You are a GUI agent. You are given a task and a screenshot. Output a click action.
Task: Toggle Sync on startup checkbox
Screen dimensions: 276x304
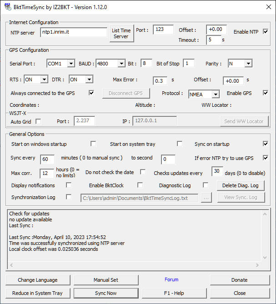266,144
